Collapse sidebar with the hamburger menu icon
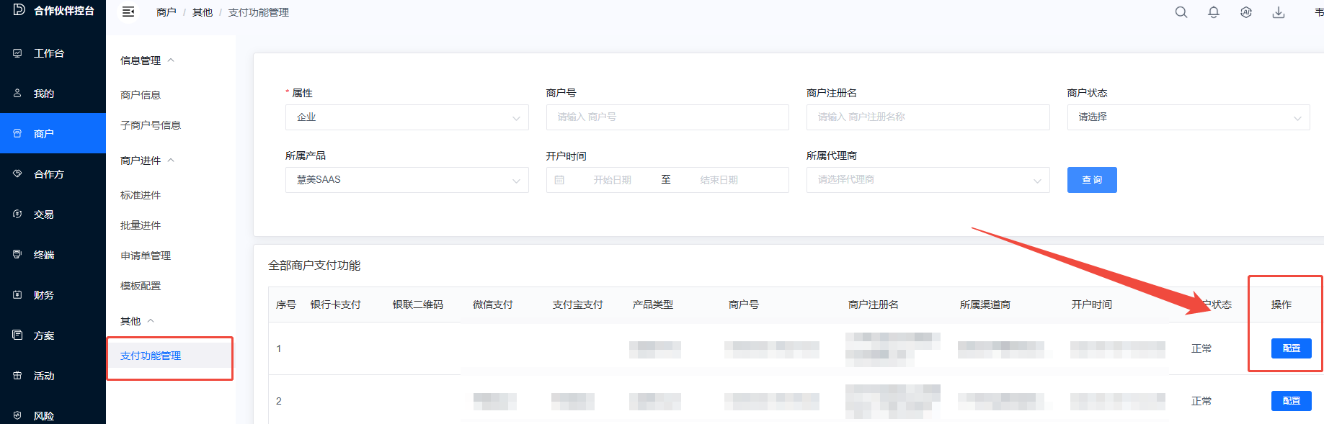The height and width of the screenshot is (424, 1324). point(128,12)
